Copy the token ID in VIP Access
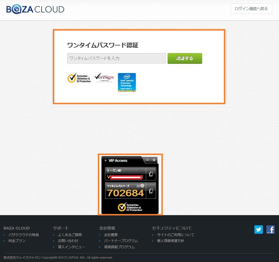 point(151,174)
